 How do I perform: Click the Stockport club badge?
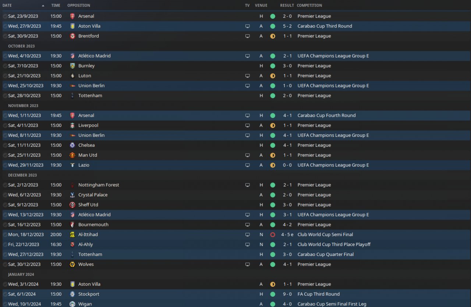72,294
